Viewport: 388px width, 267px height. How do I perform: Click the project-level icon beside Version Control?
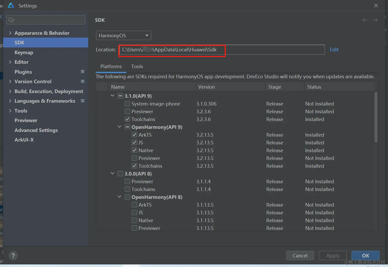83,81
